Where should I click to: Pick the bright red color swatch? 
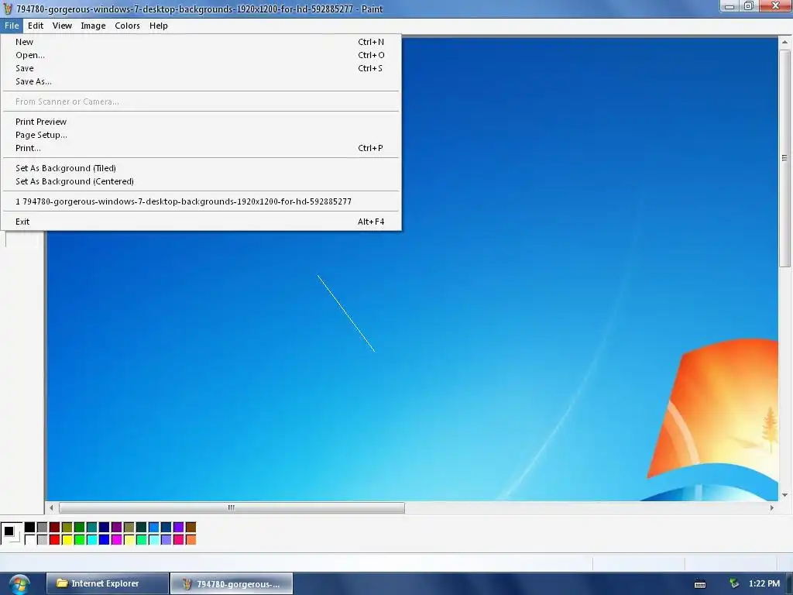(x=55, y=540)
